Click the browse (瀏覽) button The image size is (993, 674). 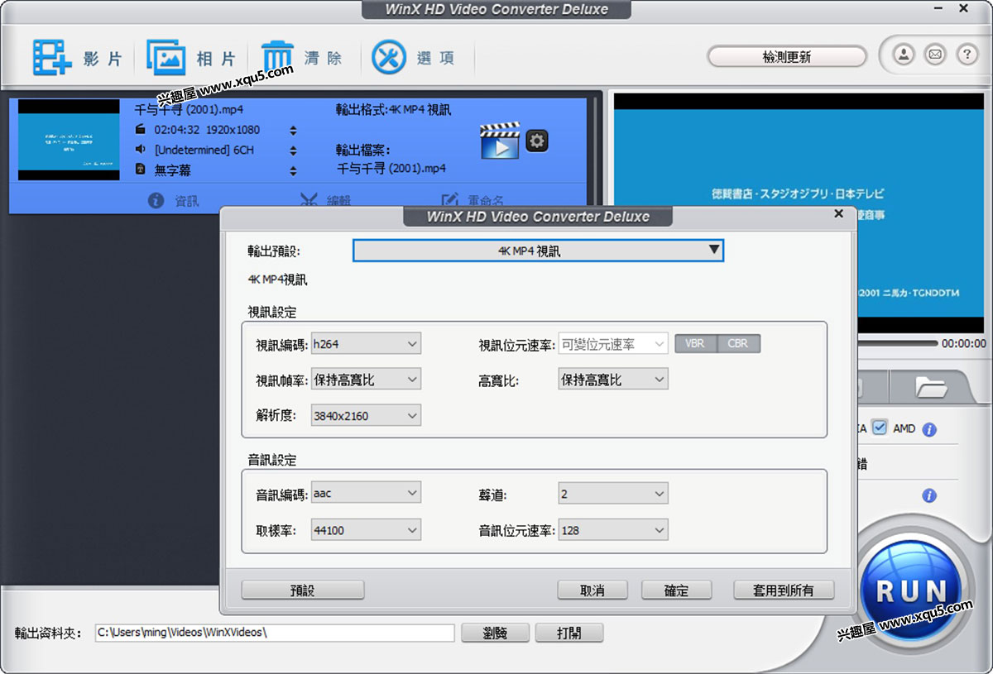[x=495, y=633]
